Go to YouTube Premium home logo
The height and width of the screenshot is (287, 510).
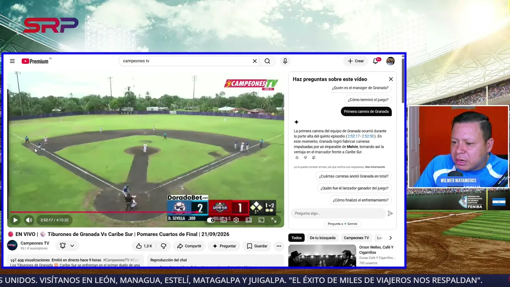coord(35,61)
